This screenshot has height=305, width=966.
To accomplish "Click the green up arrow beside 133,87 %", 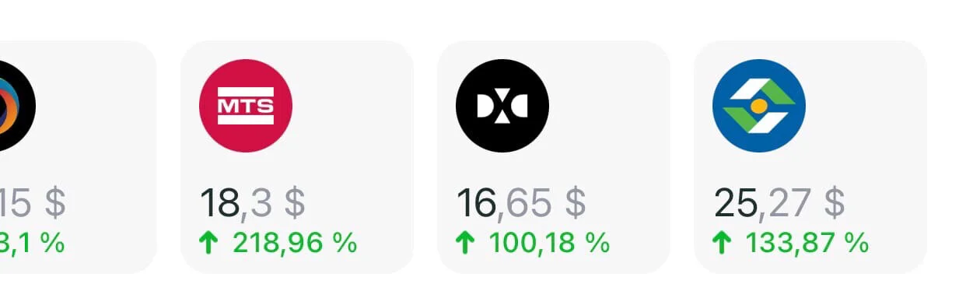I will pos(721,244).
